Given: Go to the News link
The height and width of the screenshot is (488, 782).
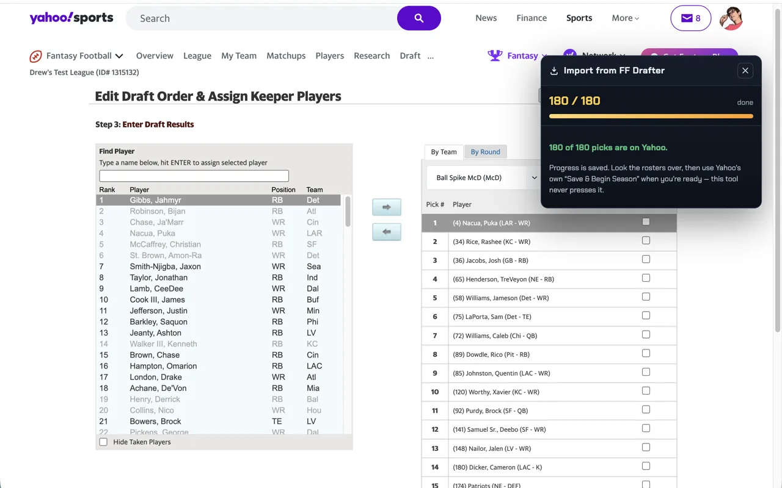Looking at the screenshot, I should (x=486, y=18).
